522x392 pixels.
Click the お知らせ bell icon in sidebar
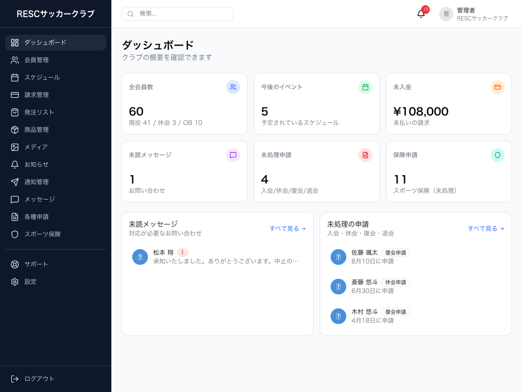(x=15, y=165)
